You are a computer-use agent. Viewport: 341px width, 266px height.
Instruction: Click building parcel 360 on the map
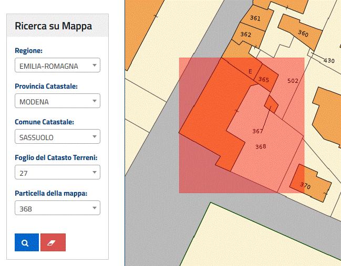[x=303, y=33]
